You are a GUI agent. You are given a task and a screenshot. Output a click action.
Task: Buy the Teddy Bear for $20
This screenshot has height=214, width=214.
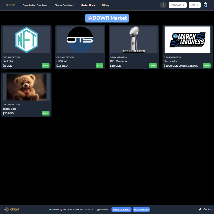pyautogui.click(x=46, y=113)
